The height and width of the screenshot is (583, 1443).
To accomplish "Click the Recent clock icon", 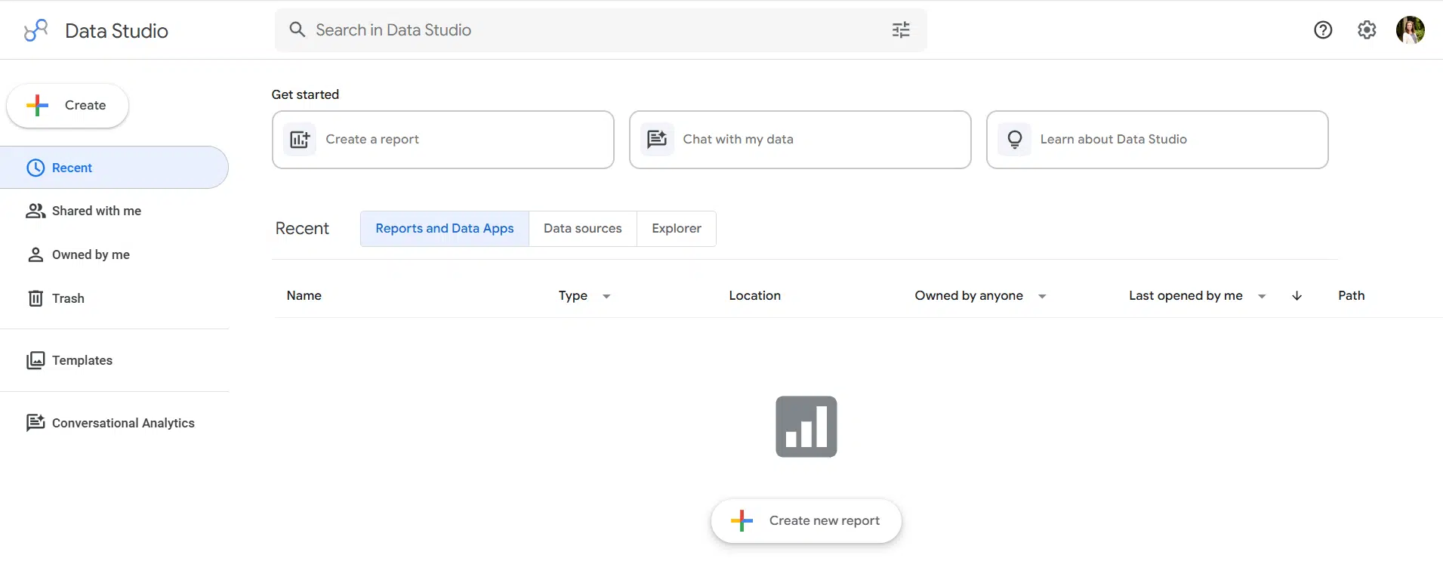I will [35, 168].
